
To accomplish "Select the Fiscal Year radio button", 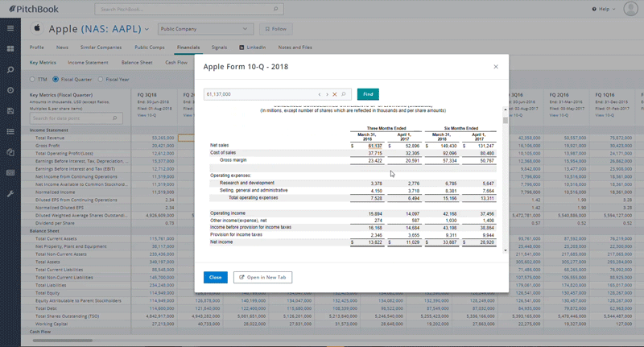I will (100, 79).
